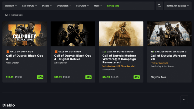Open the search magnifier icon
Viewport: 194px width, 109px height.
tap(159, 6)
